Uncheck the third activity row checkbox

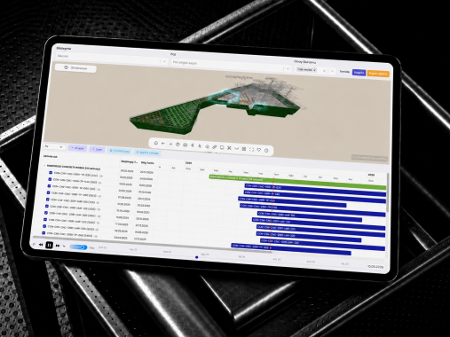(x=49, y=186)
